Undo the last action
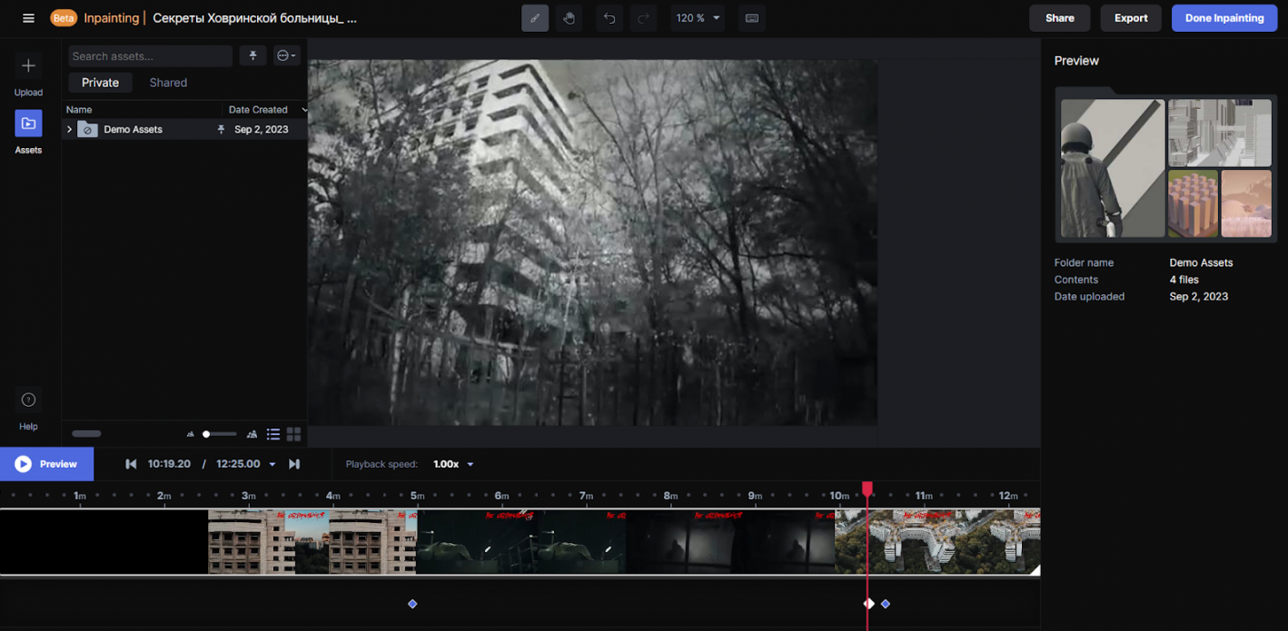Image resolution: width=1288 pixels, height=631 pixels. click(x=609, y=18)
